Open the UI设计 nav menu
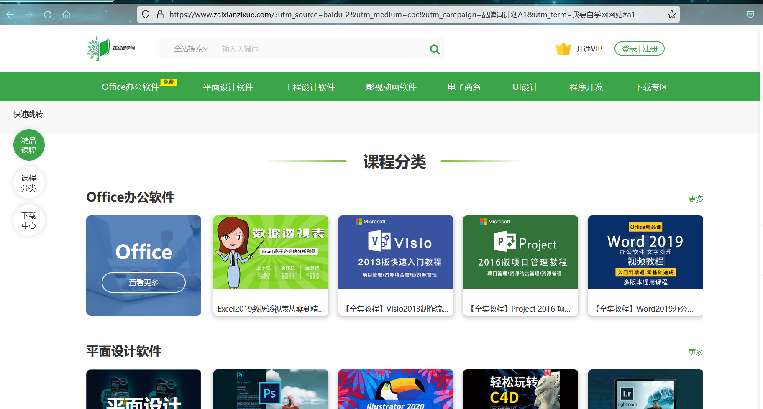The height and width of the screenshot is (409, 763). coord(525,87)
